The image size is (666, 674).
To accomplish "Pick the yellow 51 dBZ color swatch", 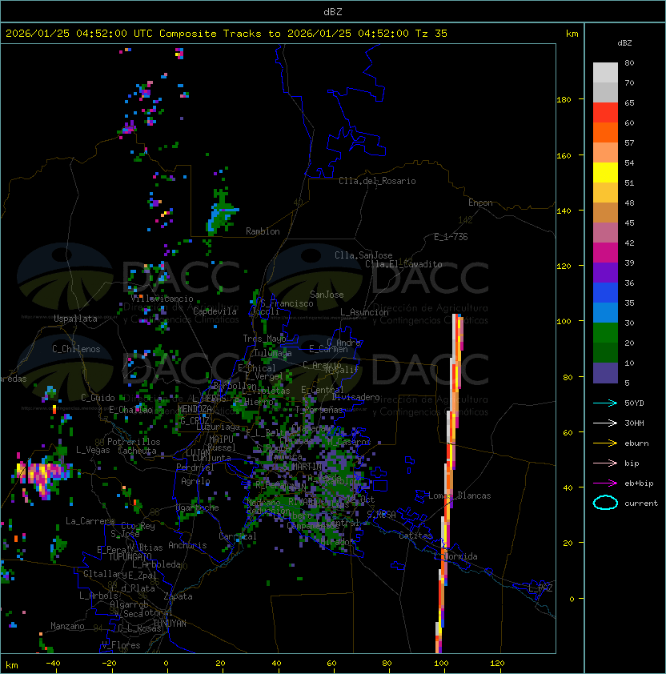I will (605, 172).
